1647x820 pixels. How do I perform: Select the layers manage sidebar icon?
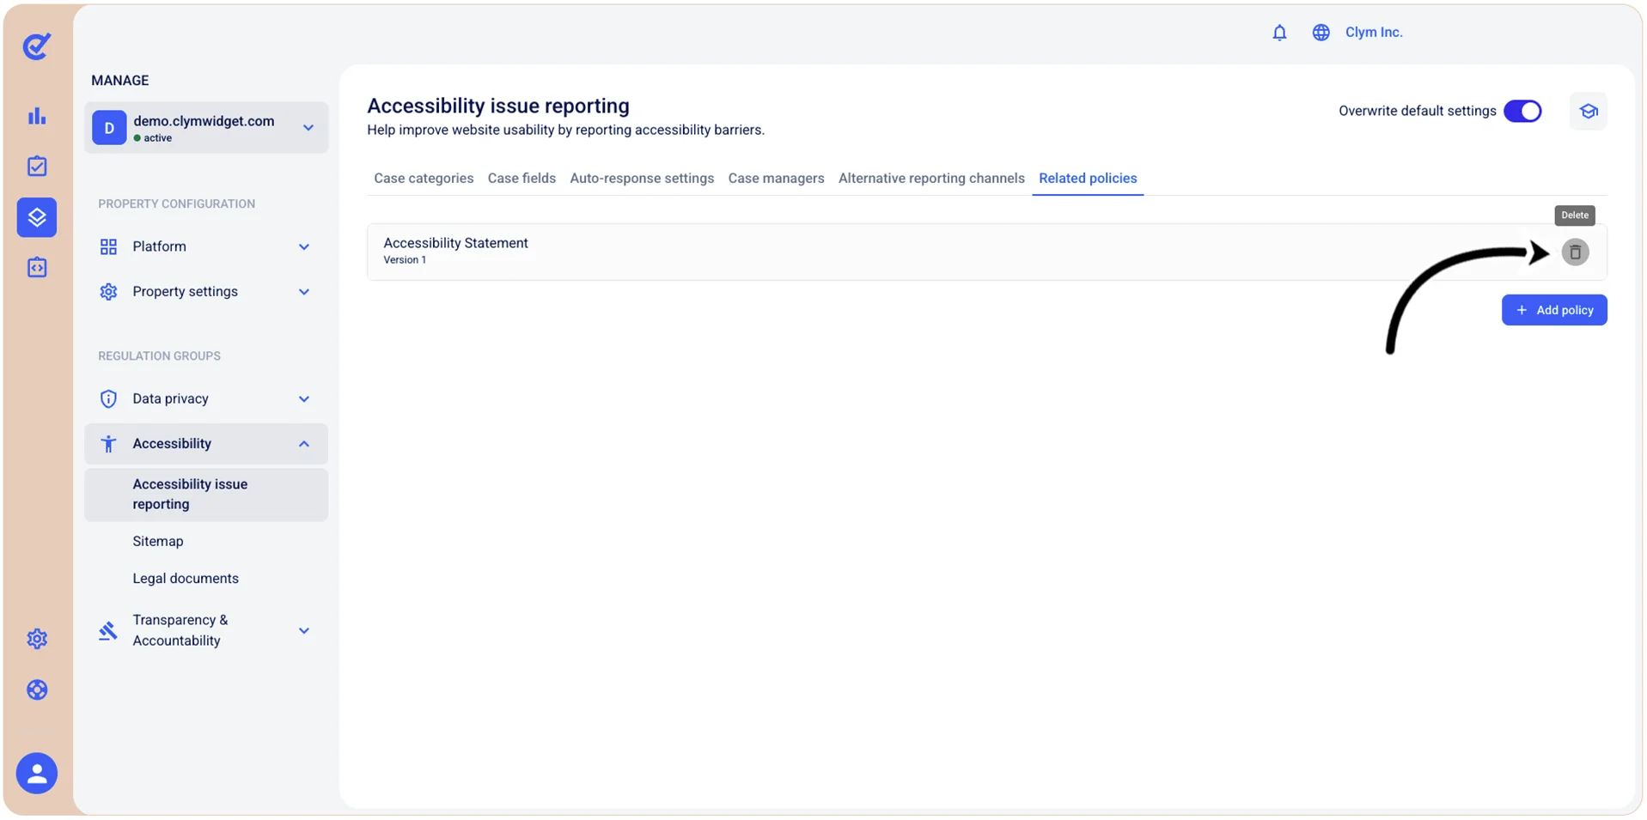(37, 217)
